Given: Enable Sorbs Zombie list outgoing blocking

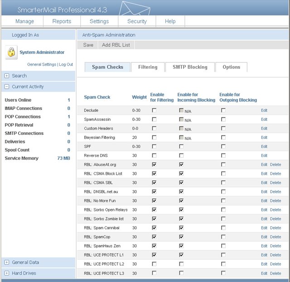Looking at the screenshot, I should 223,219.
